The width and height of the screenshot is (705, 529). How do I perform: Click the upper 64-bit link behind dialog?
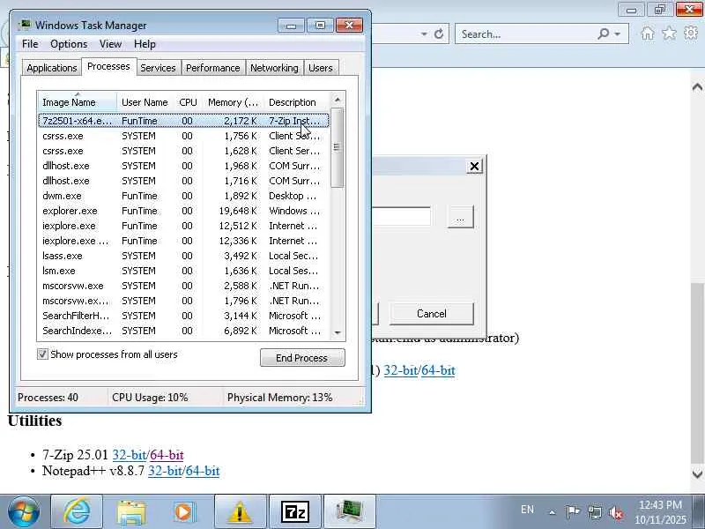[438, 370]
